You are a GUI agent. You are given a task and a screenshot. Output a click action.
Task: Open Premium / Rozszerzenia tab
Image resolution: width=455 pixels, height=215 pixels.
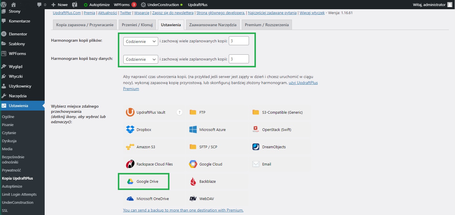[x=267, y=25]
